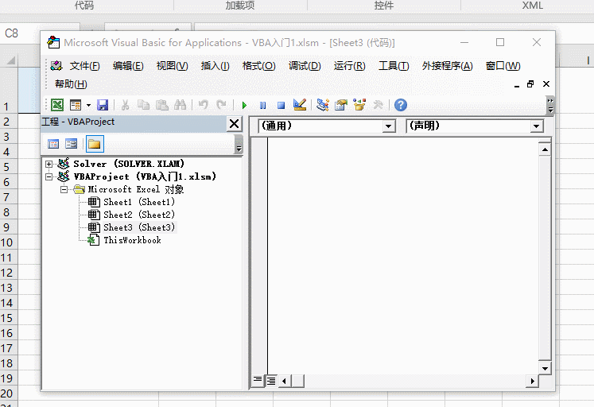Toggle Design Mode icon
This screenshot has height=407, width=594.
[300, 105]
